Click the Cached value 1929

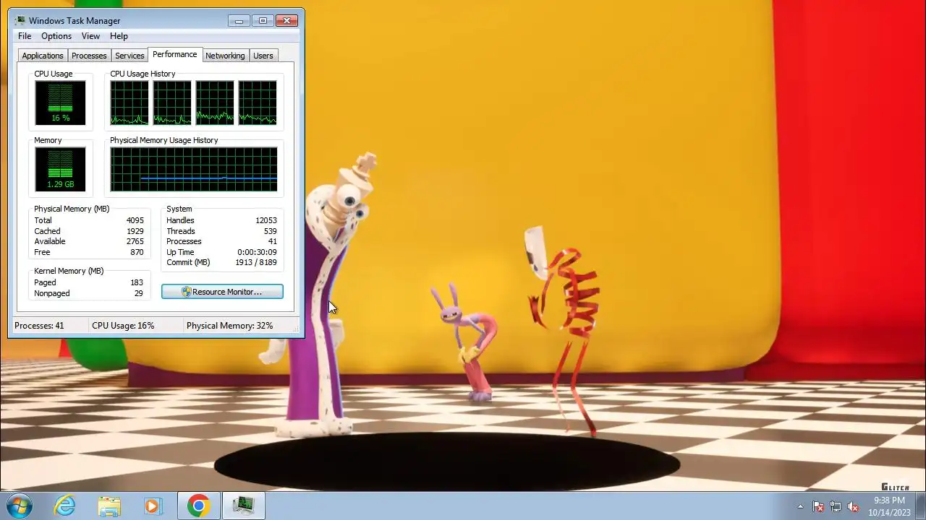click(x=135, y=231)
